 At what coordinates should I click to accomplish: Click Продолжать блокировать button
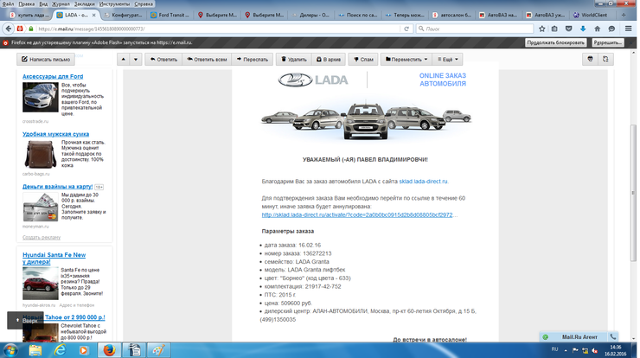pos(555,42)
